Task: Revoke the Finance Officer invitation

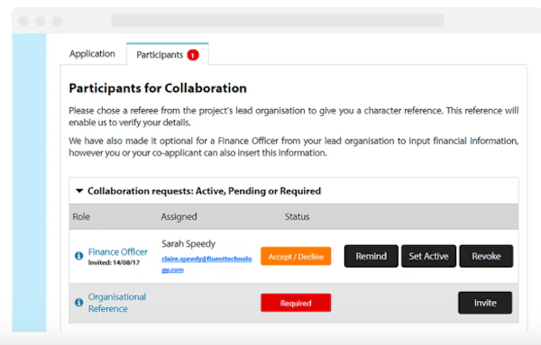Action: click(x=487, y=256)
